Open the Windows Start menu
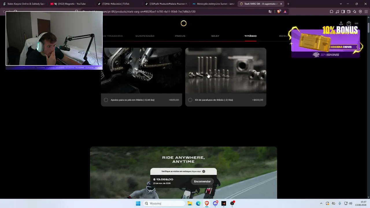This screenshot has height=208, width=370. click(x=138, y=203)
